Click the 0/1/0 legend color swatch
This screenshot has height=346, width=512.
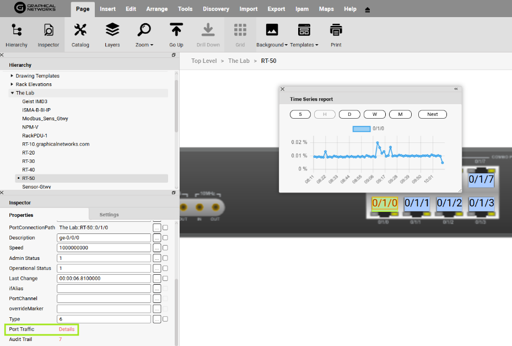click(x=361, y=129)
